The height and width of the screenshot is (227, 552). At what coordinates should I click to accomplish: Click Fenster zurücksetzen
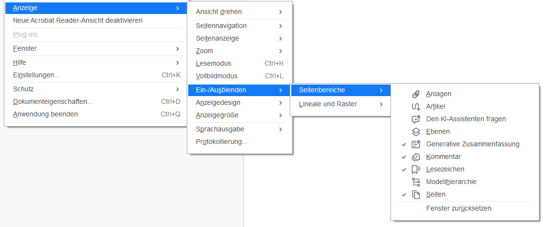click(x=459, y=209)
